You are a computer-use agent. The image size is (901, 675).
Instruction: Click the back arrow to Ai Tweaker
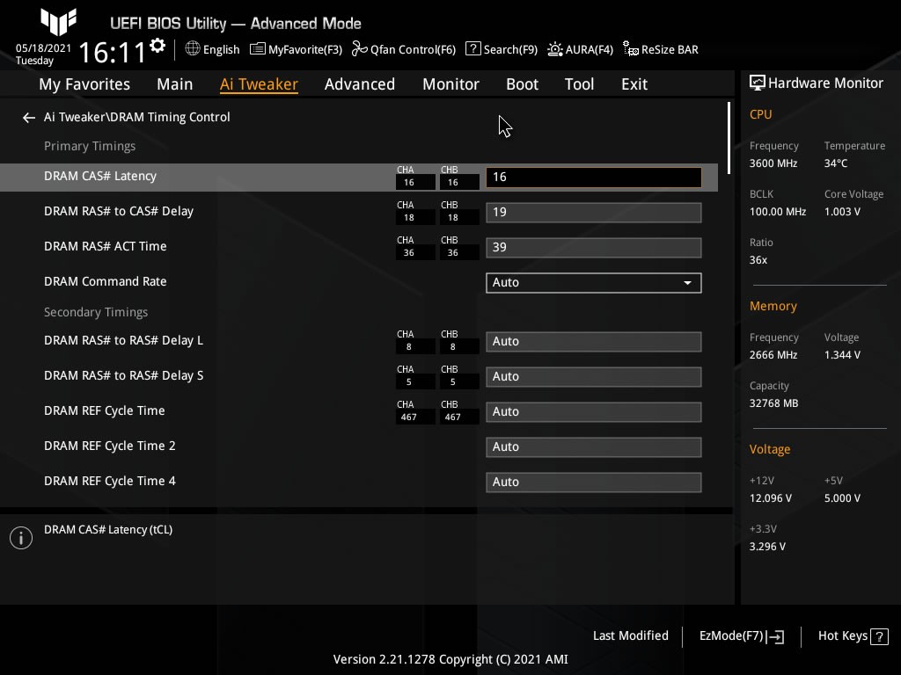pos(29,117)
